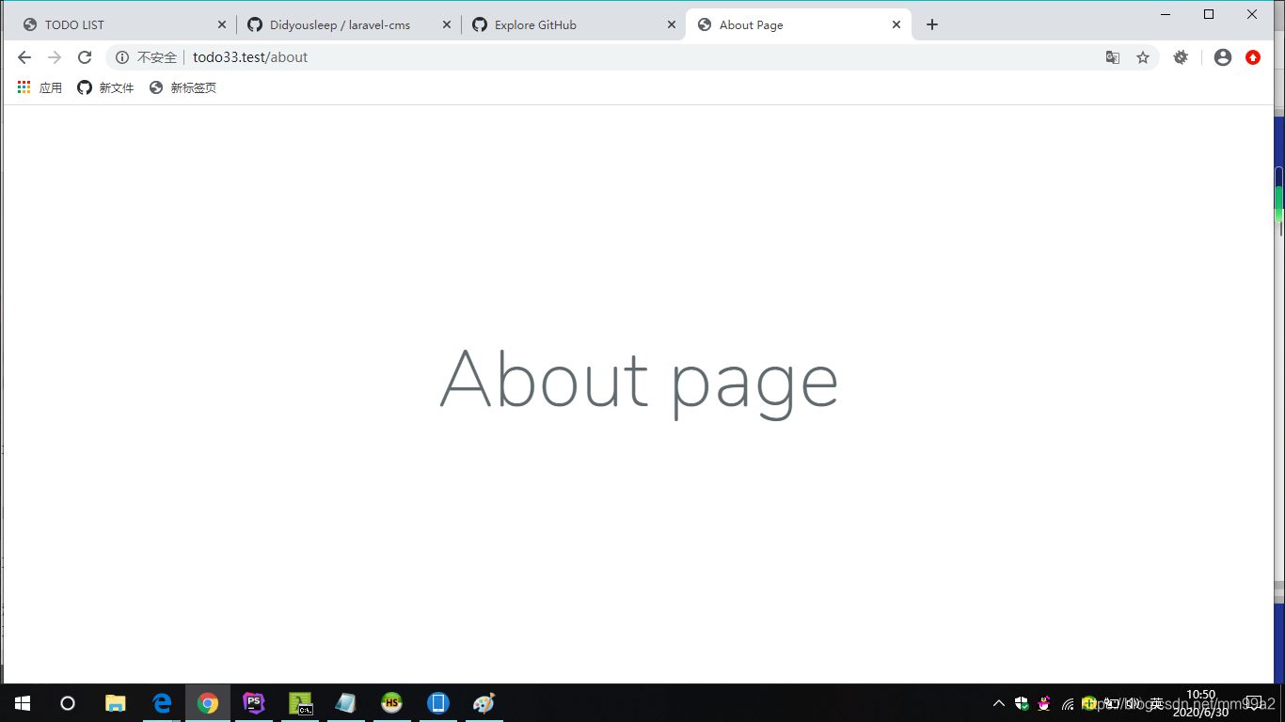1285x722 pixels.
Task: Toggle the 英 input language indicator
Action: coord(1156,703)
